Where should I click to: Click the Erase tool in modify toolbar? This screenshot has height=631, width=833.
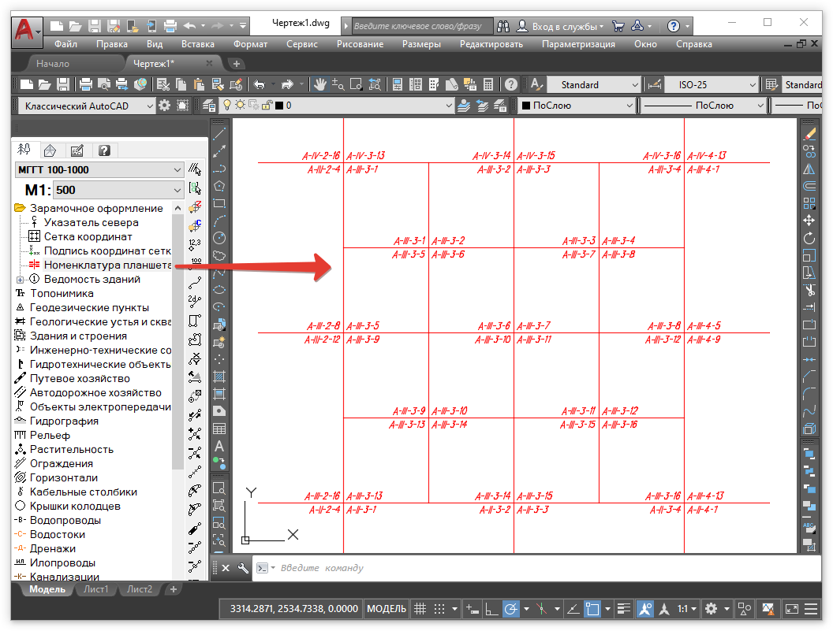click(x=809, y=133)
